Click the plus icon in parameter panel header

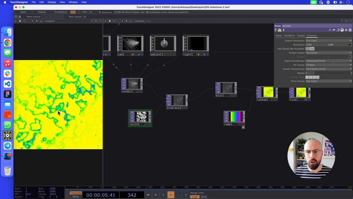(x=346, y=30)
